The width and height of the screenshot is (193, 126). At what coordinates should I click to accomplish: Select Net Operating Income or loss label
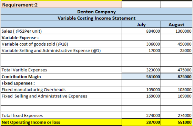pyautogui.click(x=31, y=122)
